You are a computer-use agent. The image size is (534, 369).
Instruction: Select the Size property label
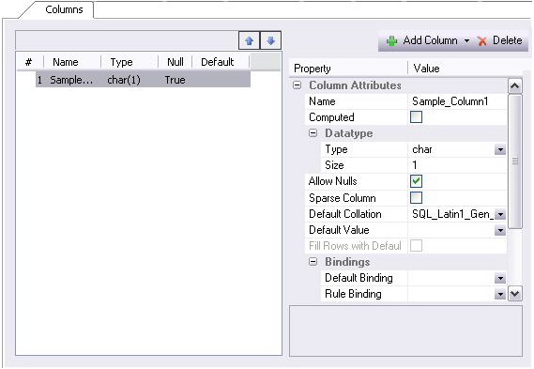tap(334, 165)
